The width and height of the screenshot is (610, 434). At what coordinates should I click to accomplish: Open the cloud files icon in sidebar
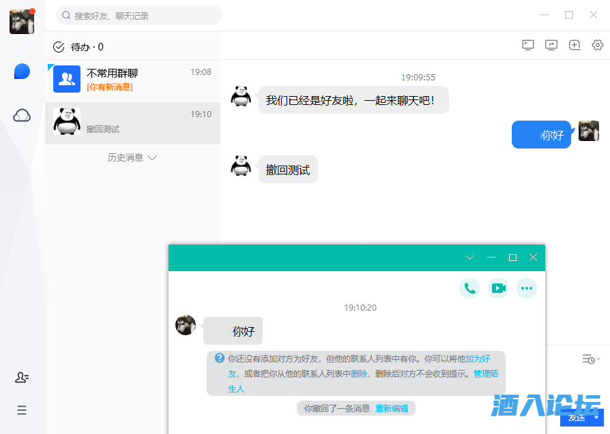[22, 116]
